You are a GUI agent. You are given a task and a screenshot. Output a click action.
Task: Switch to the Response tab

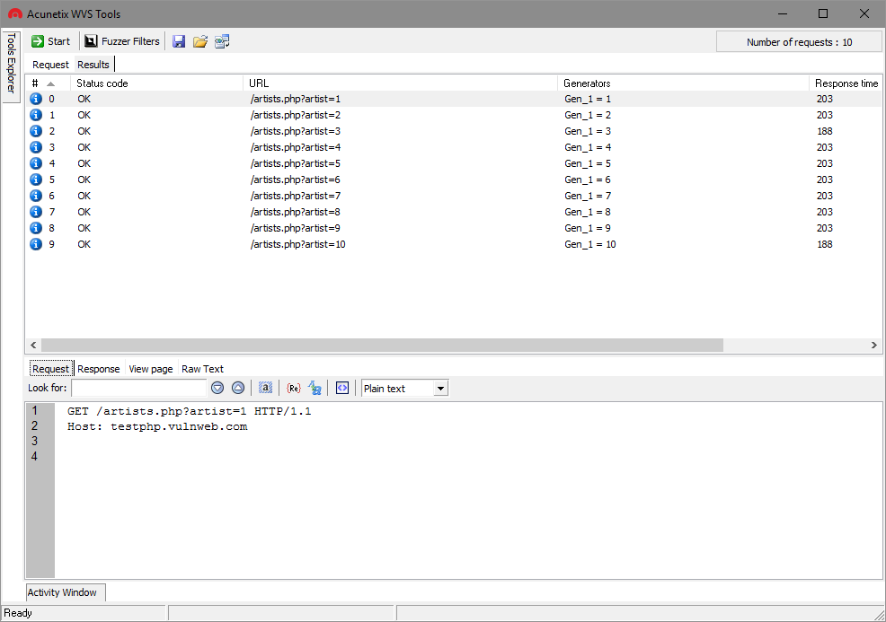coord(99,369)
